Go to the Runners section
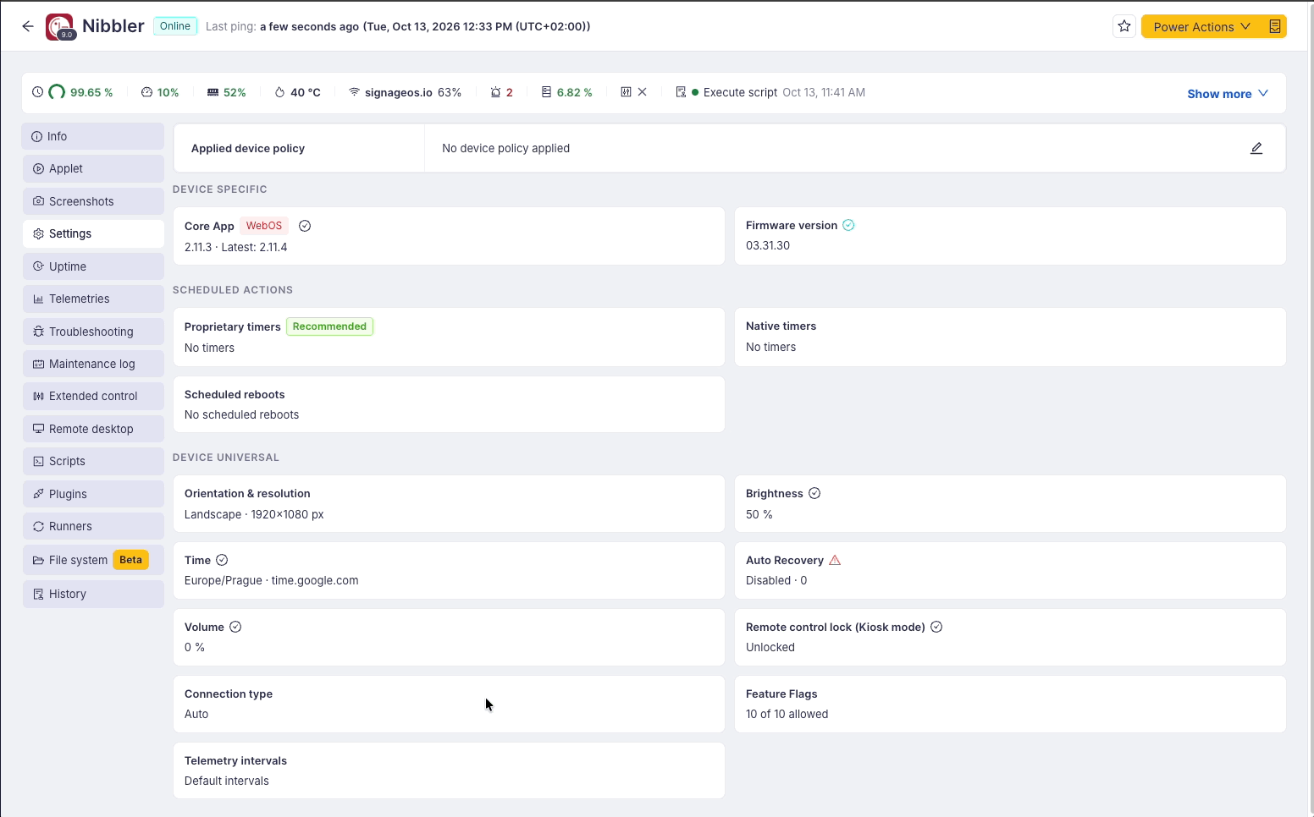 (x=93, y=526)
